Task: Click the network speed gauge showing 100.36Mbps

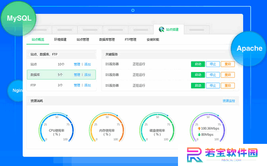Action: tap(208, 127)
